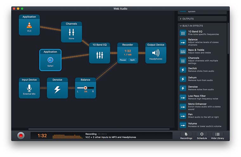Pick the Dehum effect from library
The width and height of the screenshot is (241, 157).
192,79
